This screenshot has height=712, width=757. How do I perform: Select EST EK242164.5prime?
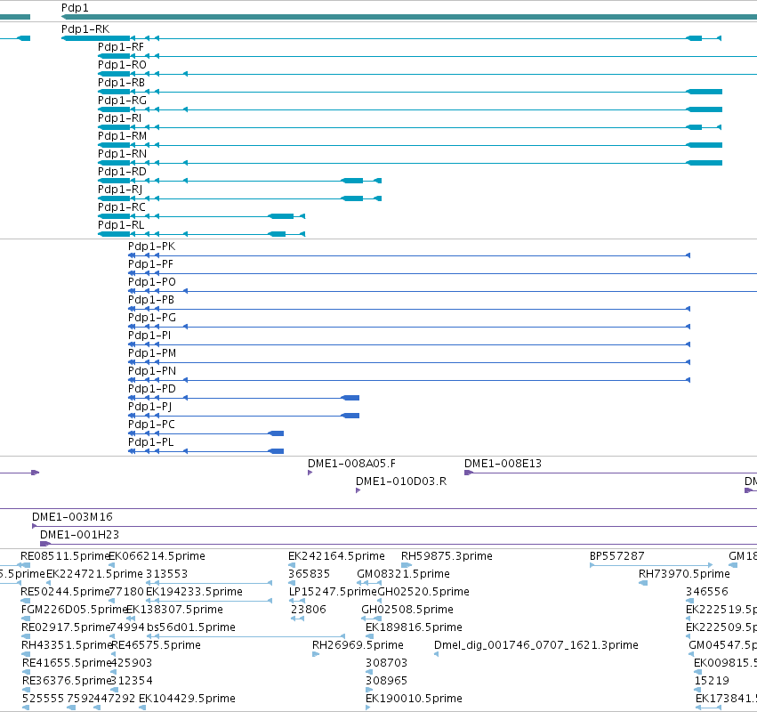point(336,556)
